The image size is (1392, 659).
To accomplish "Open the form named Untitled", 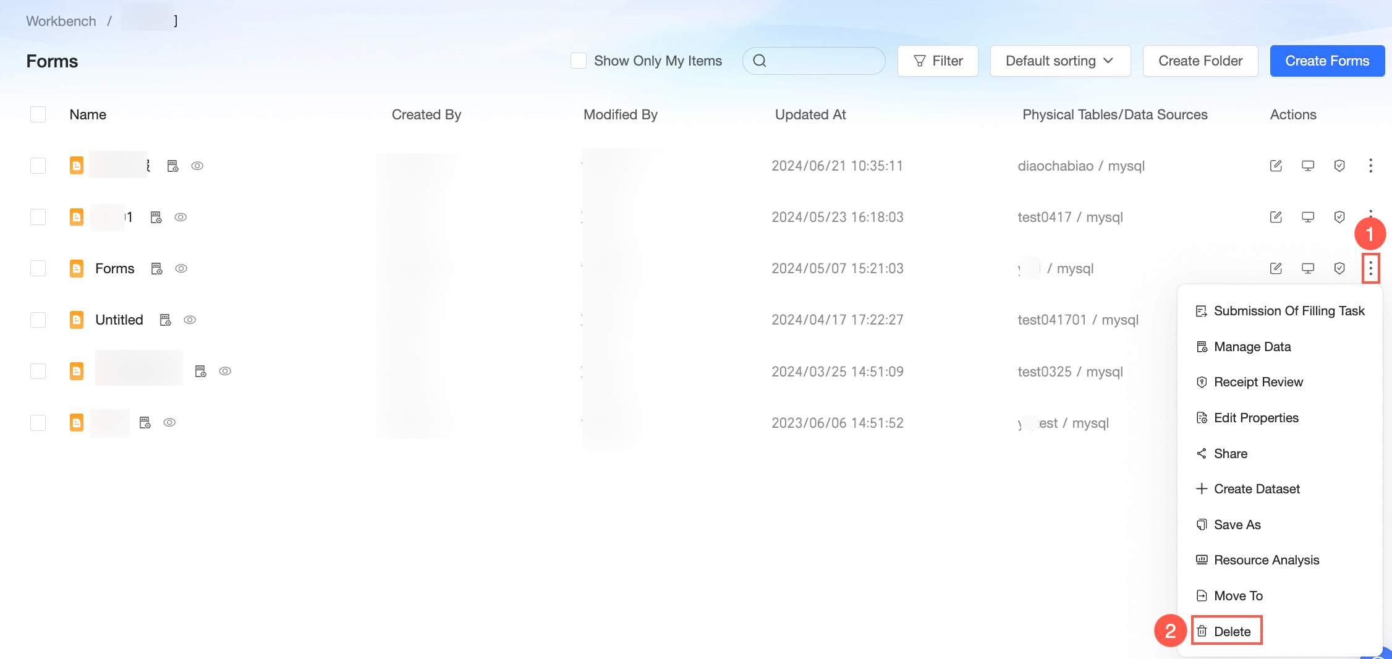I will tap(119, 320).
